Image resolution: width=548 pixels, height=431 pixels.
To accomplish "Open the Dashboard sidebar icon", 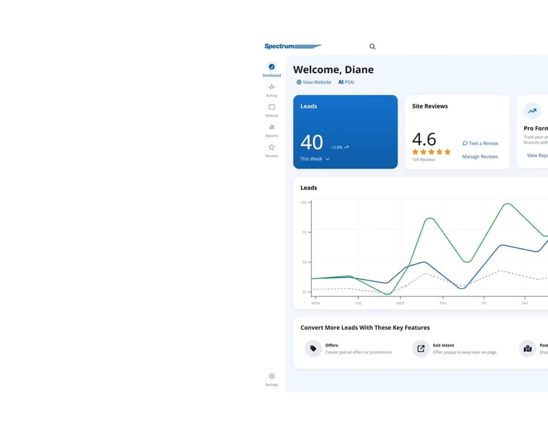I will click(x=271, y=67).
